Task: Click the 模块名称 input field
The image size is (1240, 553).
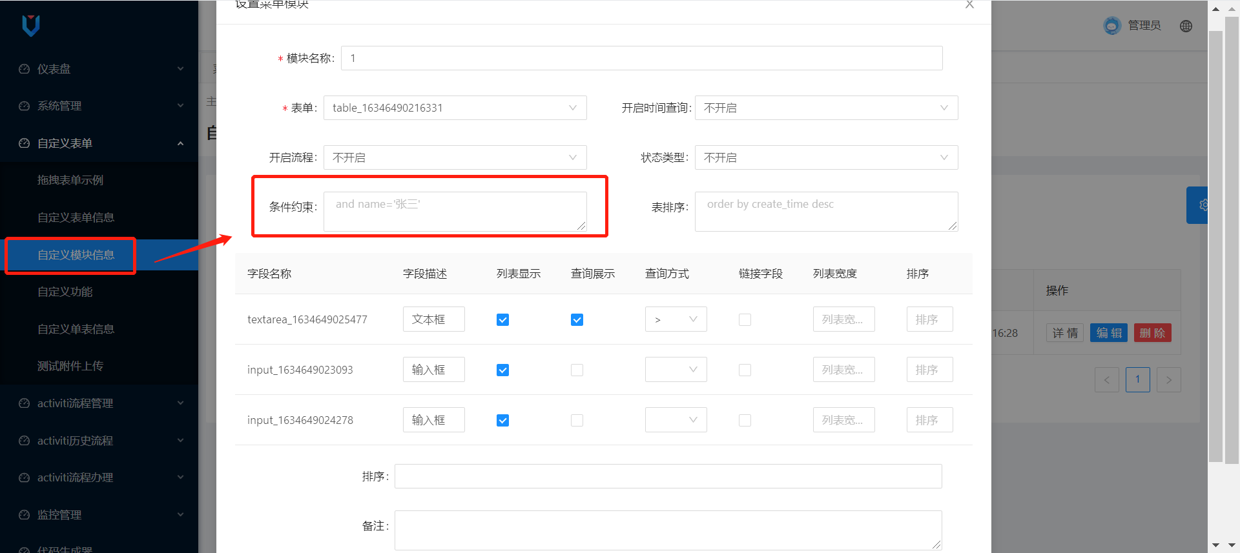Action: pyautogui.click(x=641, y=58)
